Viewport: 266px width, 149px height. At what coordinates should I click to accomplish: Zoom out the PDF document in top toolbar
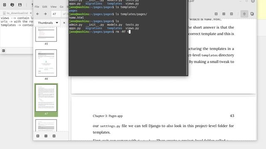216,14
